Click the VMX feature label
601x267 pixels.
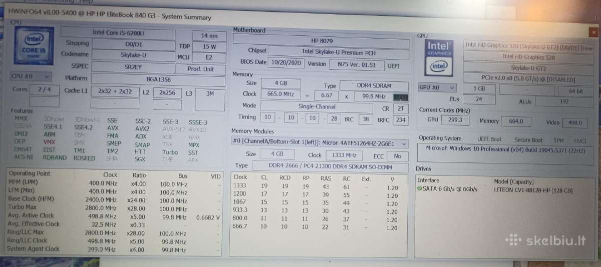tap(49, 141)
